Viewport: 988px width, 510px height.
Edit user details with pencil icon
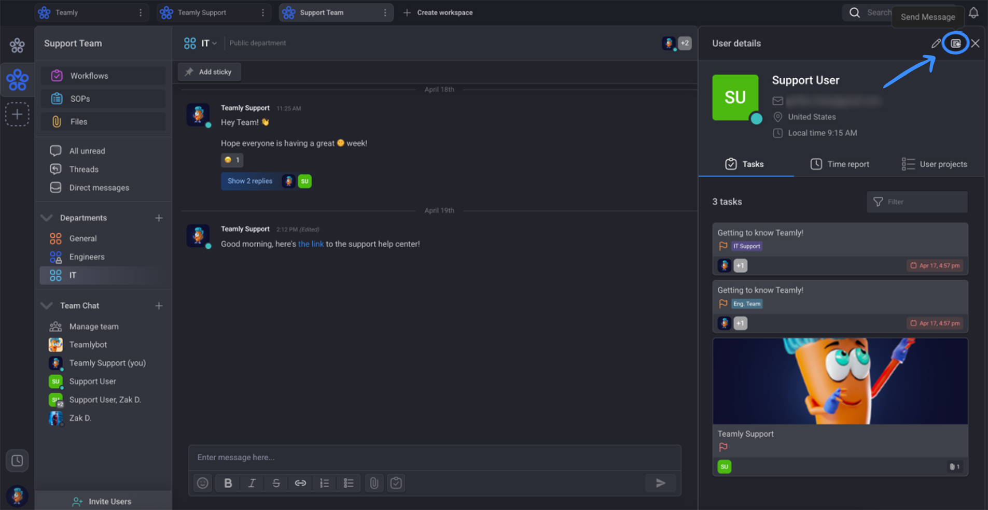click(936, 44)
